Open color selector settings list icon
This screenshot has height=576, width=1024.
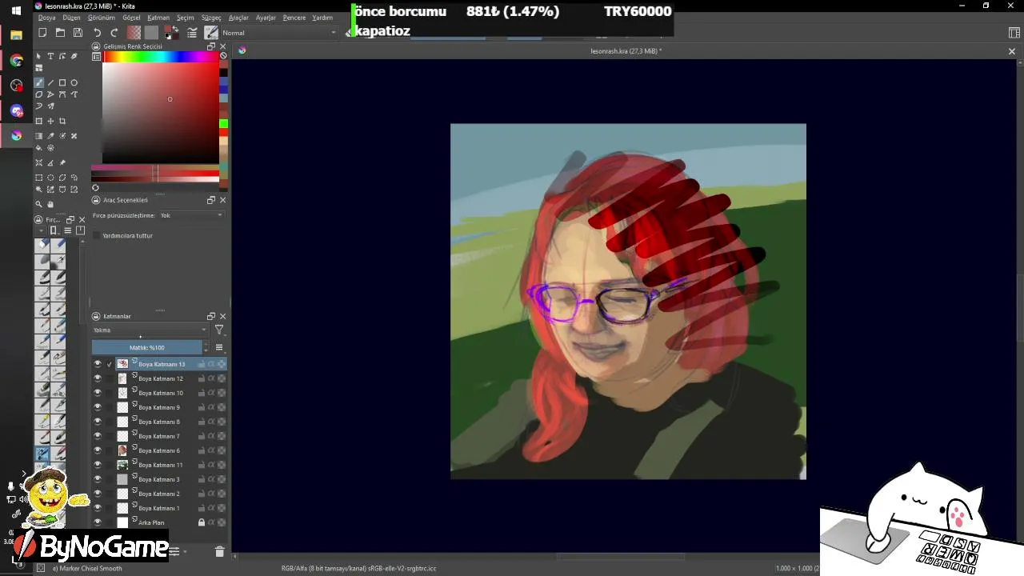pyautogui.click(x=96, y=58)
